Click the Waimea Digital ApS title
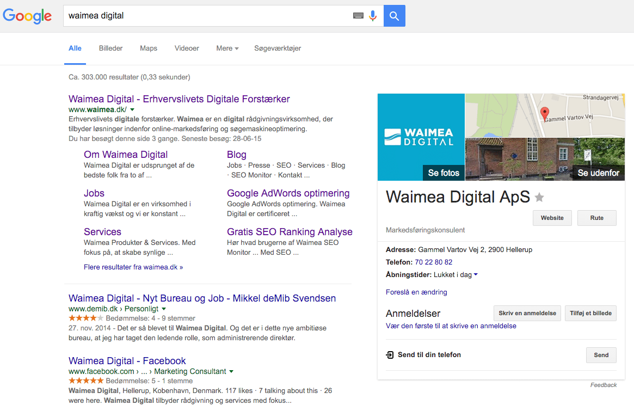Viewport: 634px width, 411px height. tap(458, 197)
